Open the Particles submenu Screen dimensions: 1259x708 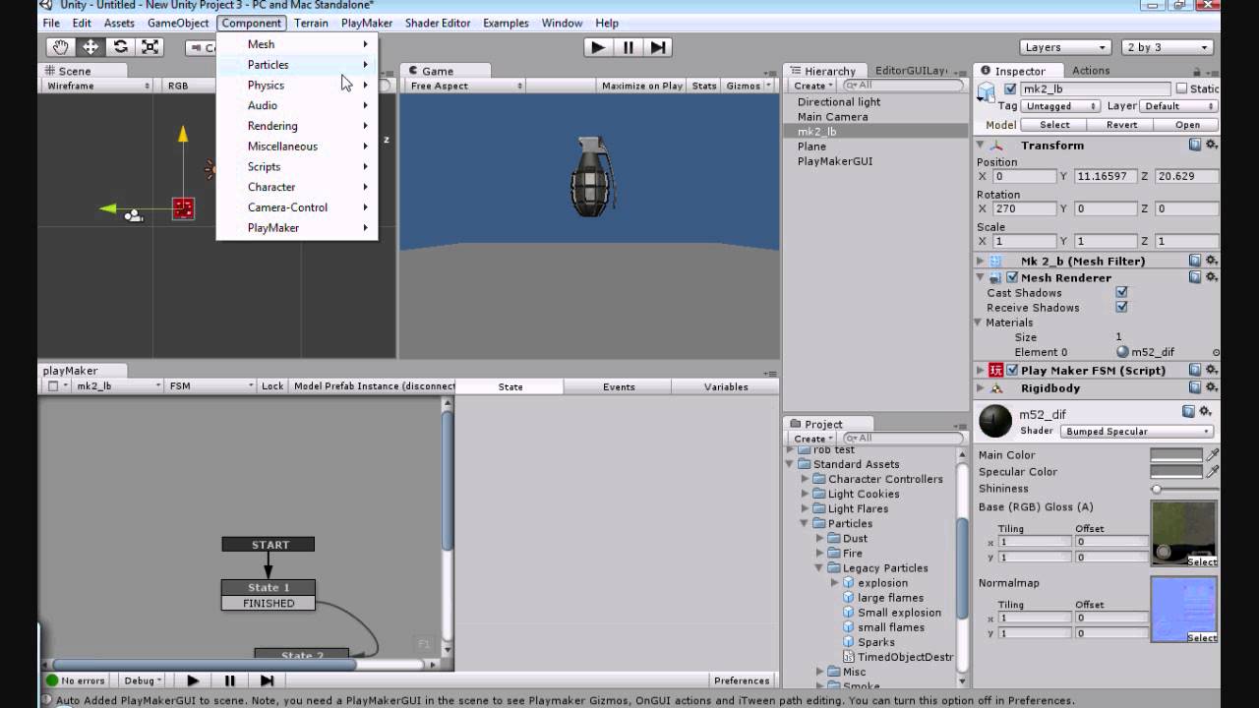click(297, 64)
